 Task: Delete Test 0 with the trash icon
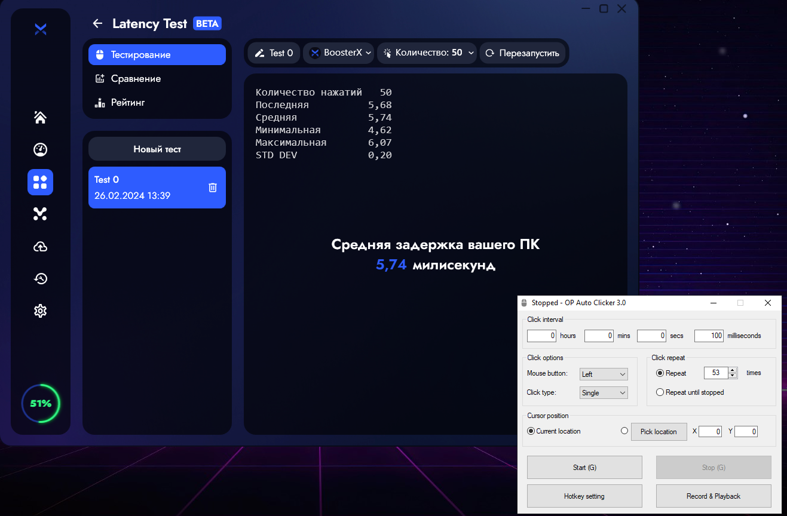click(x=213, y=188)
